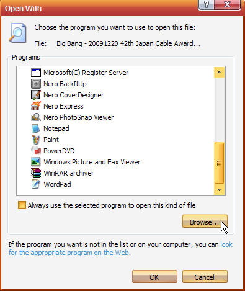Select the Nero Express icon

coord(36,106)
